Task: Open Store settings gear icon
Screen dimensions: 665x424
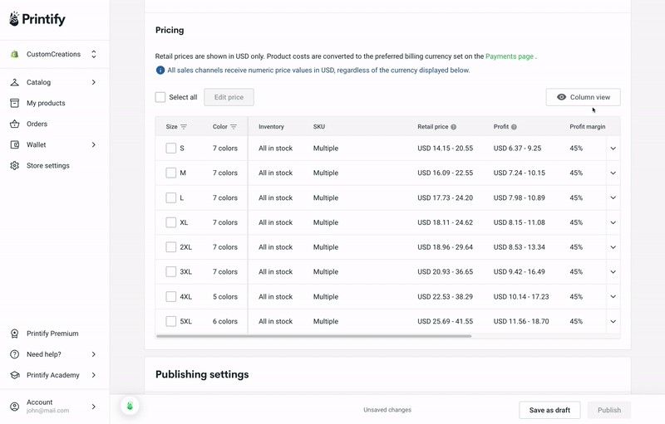Action: (x=14, y=165)
